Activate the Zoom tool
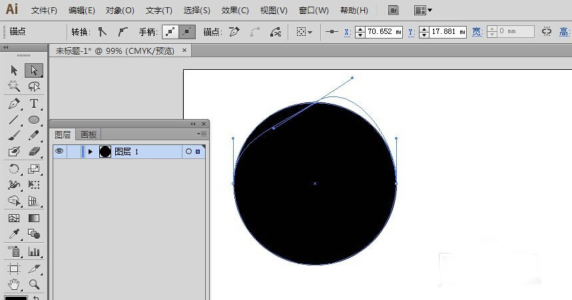This screenshot has width=572, height=300. pyautogui.click(x=34, y=284)
